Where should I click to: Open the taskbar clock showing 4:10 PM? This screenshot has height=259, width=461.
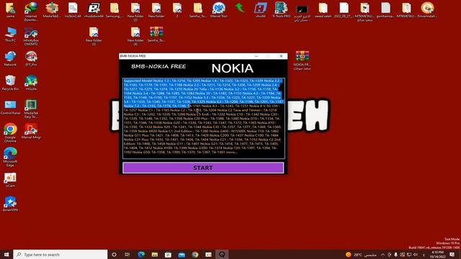click(x=437, y=254)
